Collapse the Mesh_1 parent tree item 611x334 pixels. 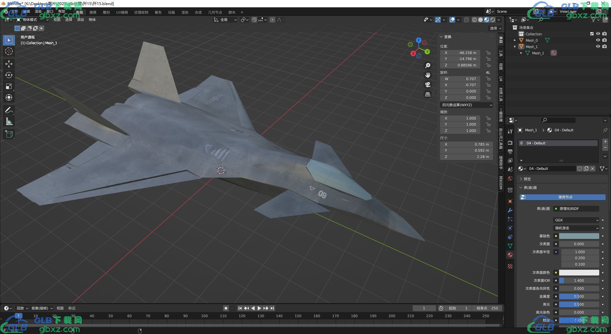tap(515, 47)
